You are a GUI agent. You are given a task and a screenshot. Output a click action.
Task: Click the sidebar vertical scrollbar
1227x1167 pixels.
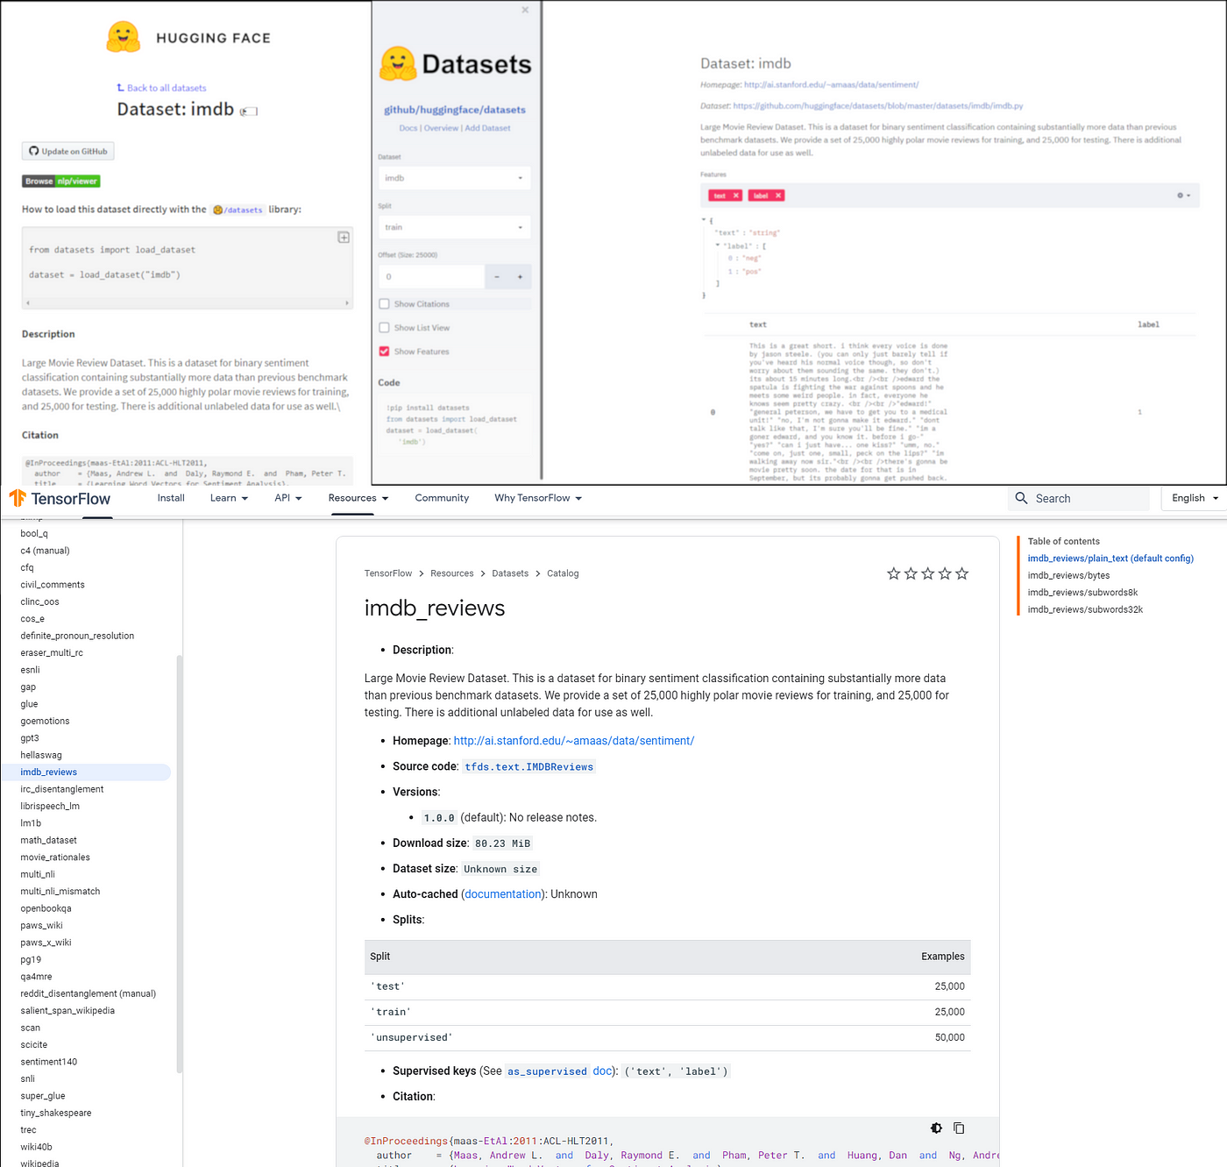tap(180, 864)
